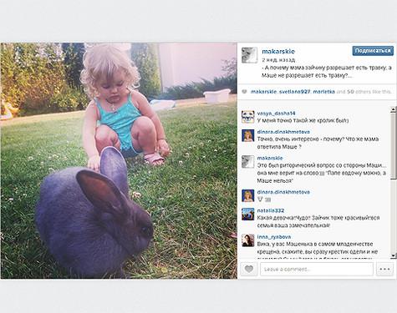Open vasya_dasha14's avatar thumbnail

(x=248, y=117)
